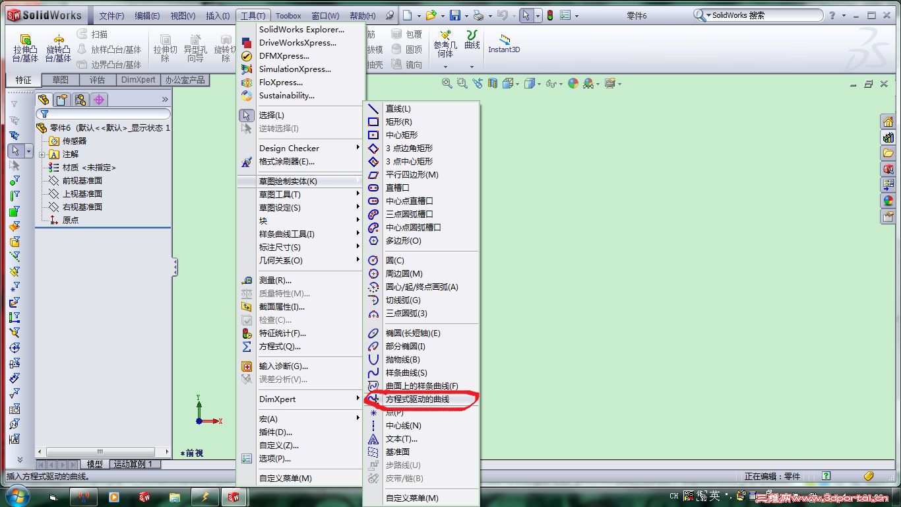Open the File Explorer folder icon in task pane
This screenshot has width=901, height=507.
888,153
